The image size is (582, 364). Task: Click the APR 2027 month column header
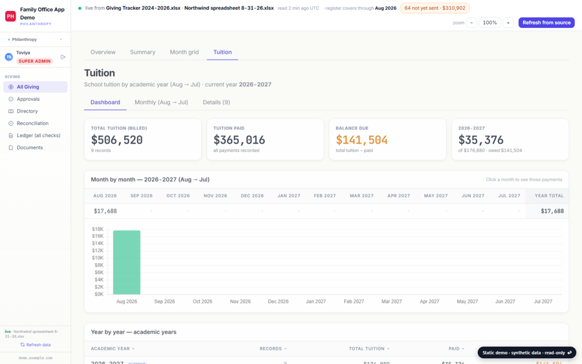pyautogui.click(x=398, y=196)
